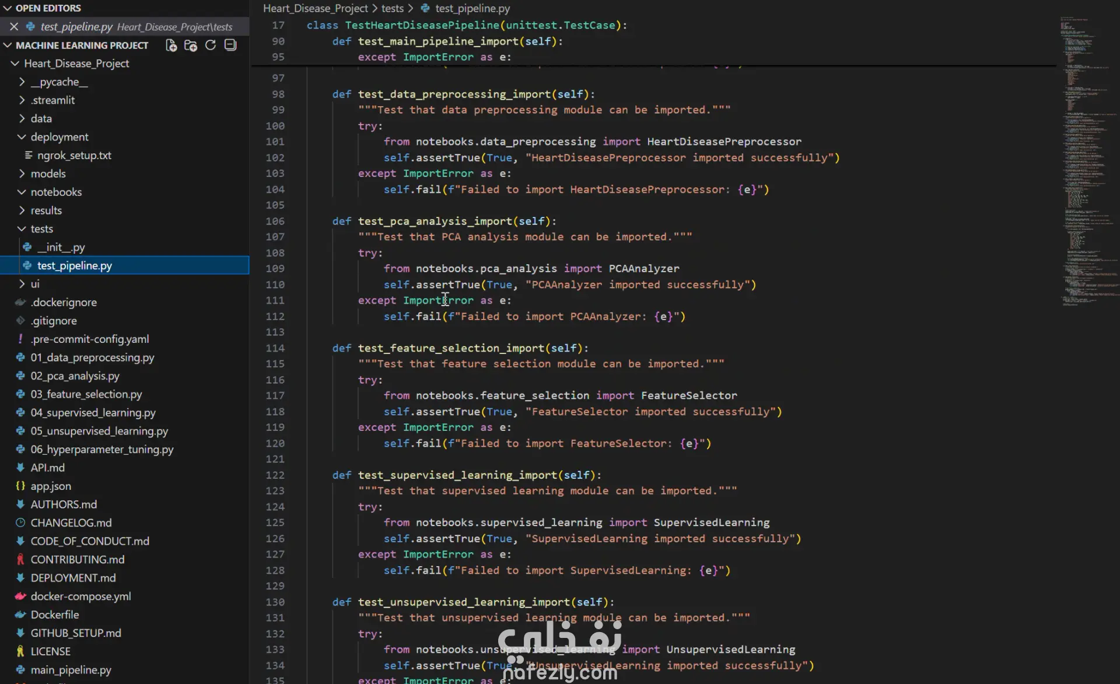Screen dimensions: 1120x684
Task: Open the LICENSE file
Action: (x=50, y=651)
